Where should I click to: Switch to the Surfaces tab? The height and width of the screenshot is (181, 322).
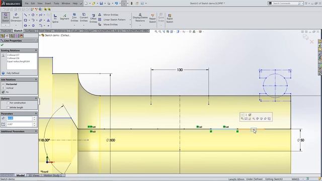(30, 31)
